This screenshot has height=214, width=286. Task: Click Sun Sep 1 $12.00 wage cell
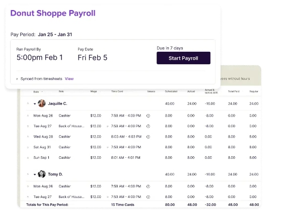(x=96, y=158)
